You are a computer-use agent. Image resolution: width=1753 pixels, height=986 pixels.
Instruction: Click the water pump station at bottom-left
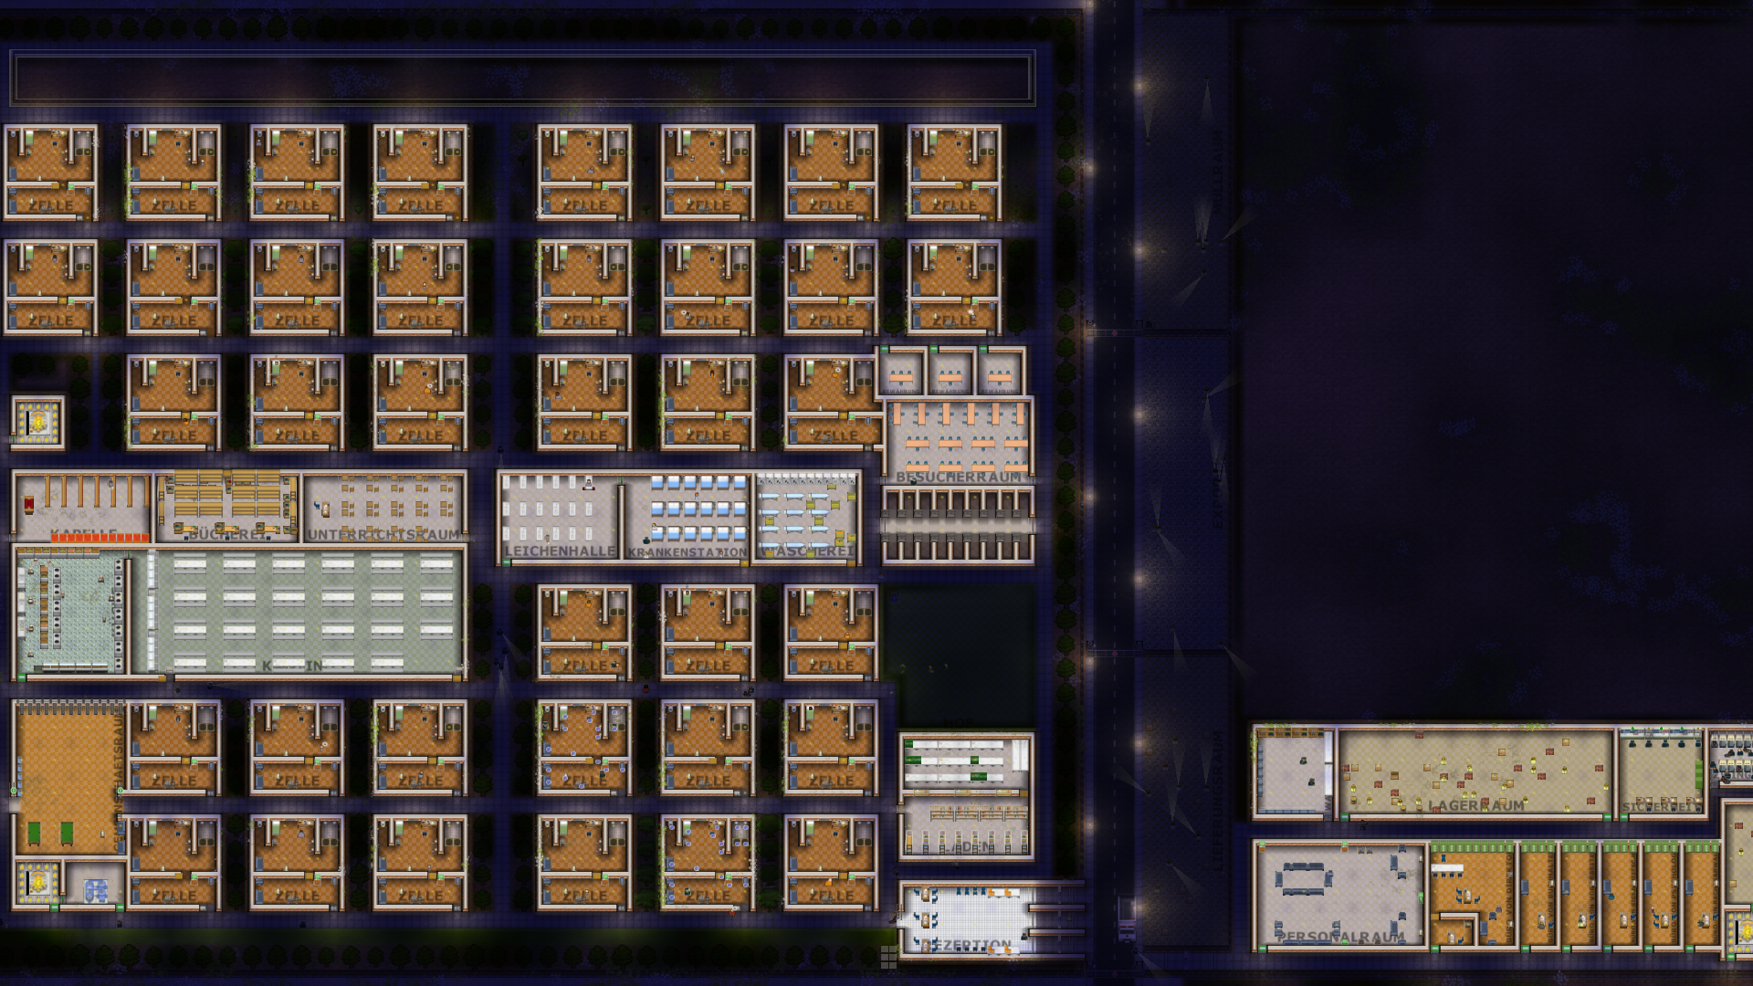coord(95,889)
